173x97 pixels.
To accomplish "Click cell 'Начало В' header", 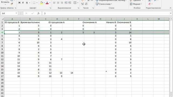I will [x=111, y=22].
